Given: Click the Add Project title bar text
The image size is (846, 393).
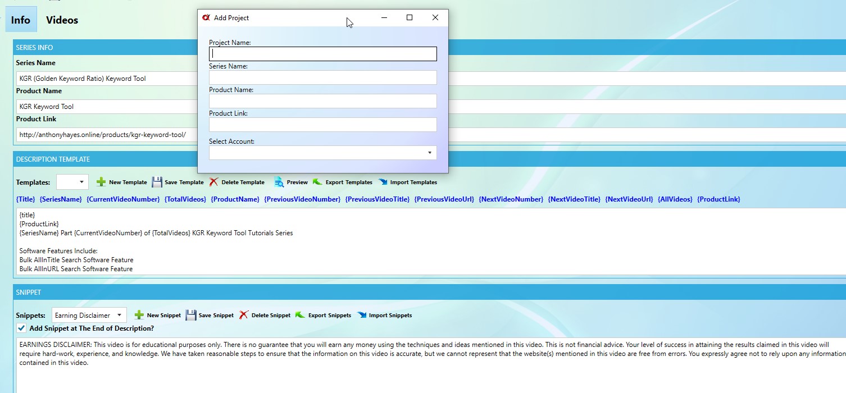Looking at the screenshot, I should pyautogui.click(x=231, y=18).
